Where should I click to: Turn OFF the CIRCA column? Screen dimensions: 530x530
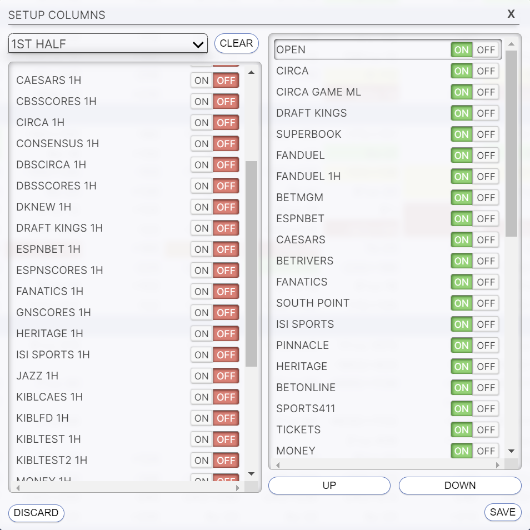(x=486, y=71)
